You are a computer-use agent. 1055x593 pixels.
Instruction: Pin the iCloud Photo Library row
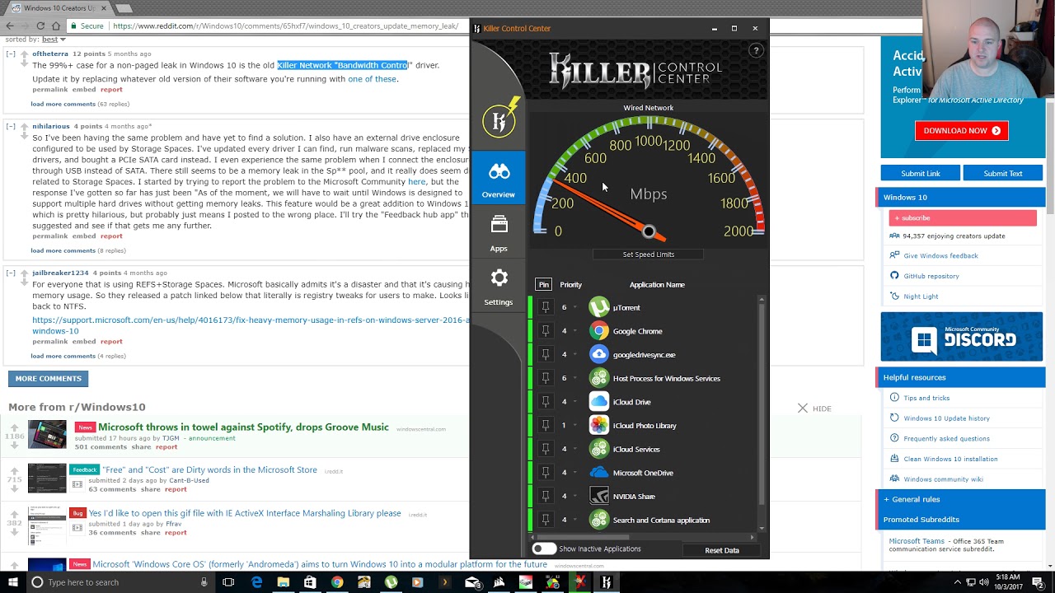point(545,425)
